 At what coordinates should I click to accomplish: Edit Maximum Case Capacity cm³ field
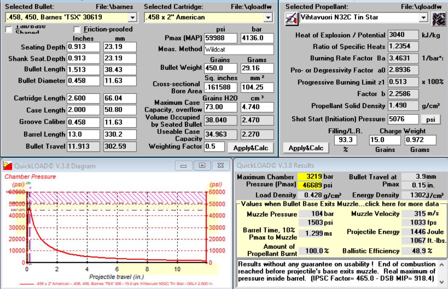click(257, 107)
